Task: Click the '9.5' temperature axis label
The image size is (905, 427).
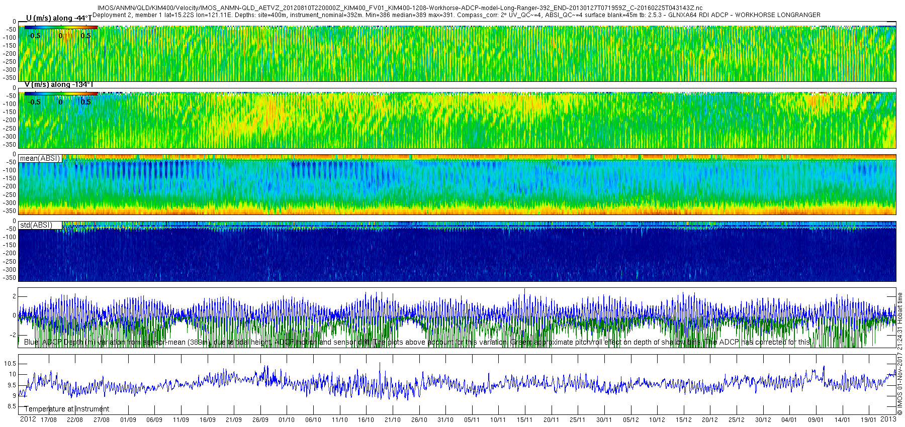Action: point(12,385)
